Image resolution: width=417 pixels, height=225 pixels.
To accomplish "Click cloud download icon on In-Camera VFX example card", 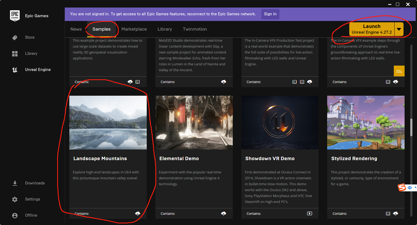I will tap(396, 82).
